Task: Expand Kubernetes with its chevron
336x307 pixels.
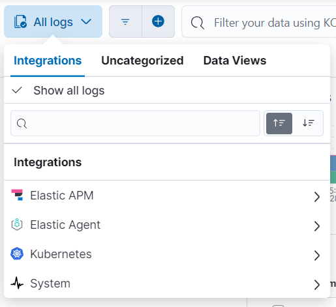Action: click(317, 256)
